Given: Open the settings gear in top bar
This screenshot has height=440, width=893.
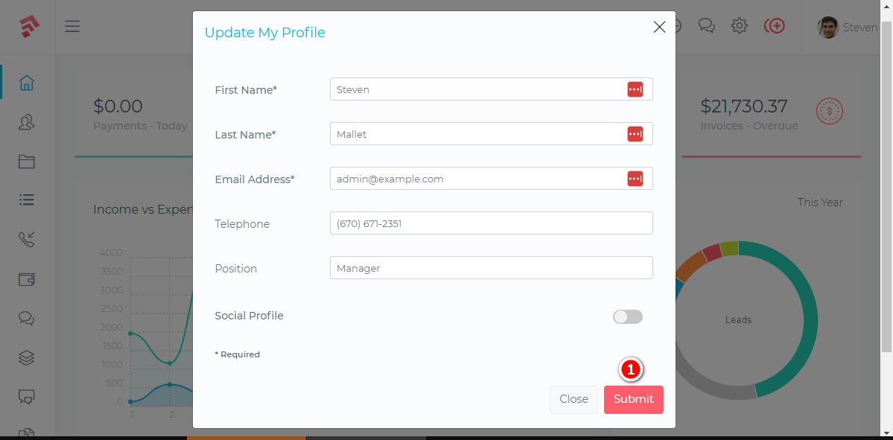Looking at the screenshot, I should point(739,26).
